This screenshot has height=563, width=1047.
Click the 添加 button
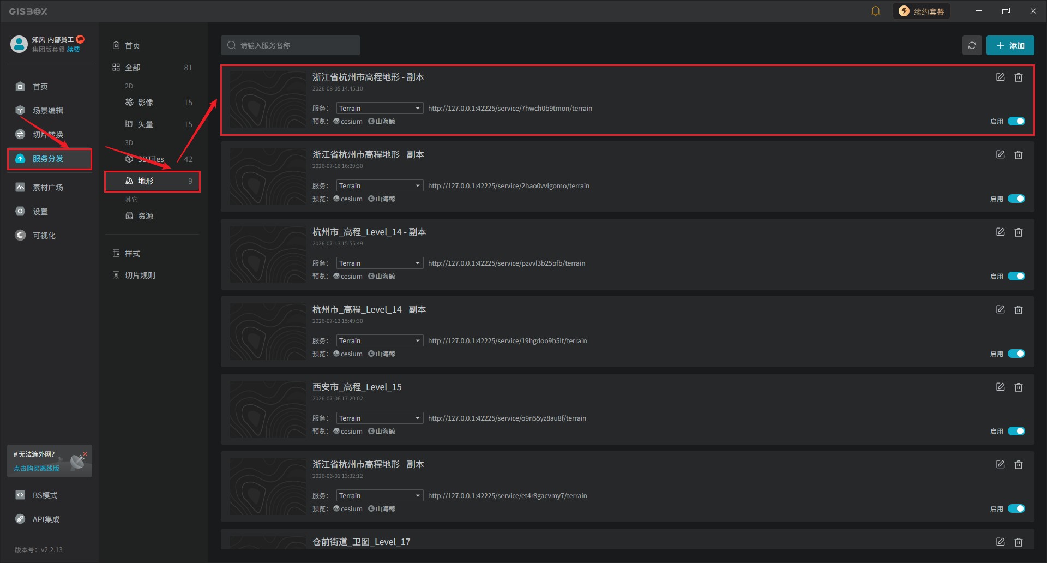pyautogui.click(x=1010, y=45)
